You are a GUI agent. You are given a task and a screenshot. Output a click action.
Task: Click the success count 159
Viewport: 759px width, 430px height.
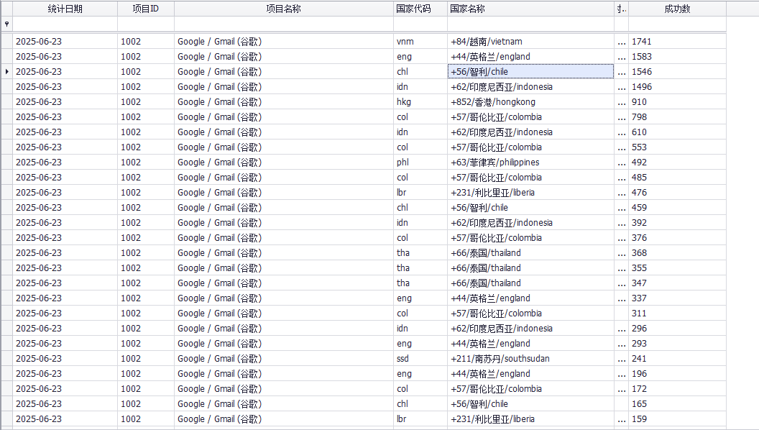click(x=677, y=419)
